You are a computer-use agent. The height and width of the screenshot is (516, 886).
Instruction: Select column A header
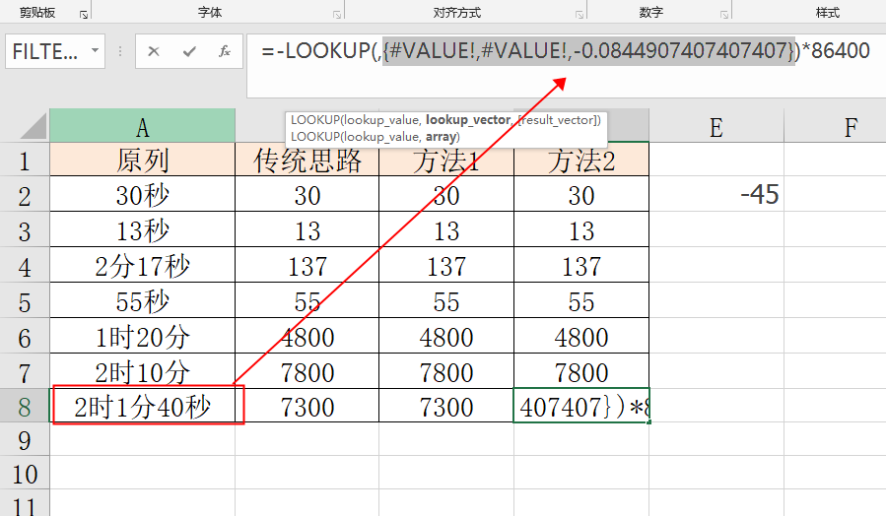[x=142, y=125]
